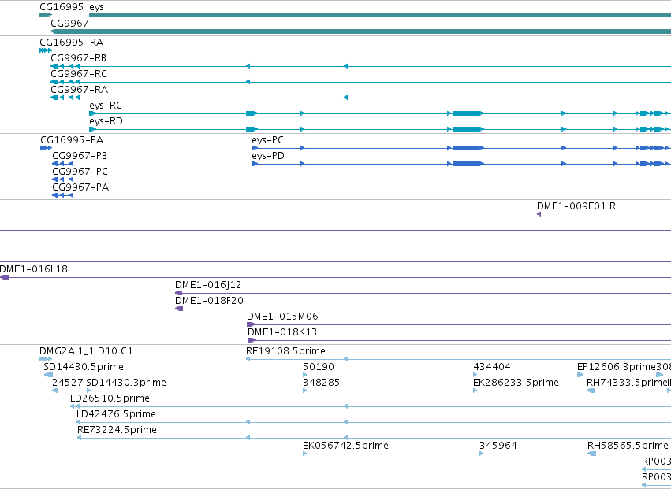671x489 pixels.
Task: Click the DME1-016J12 clone label
Action: [x=208, y=285]
